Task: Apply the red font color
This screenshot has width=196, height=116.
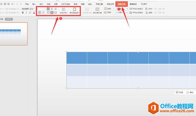Action: tap(34, 13)
